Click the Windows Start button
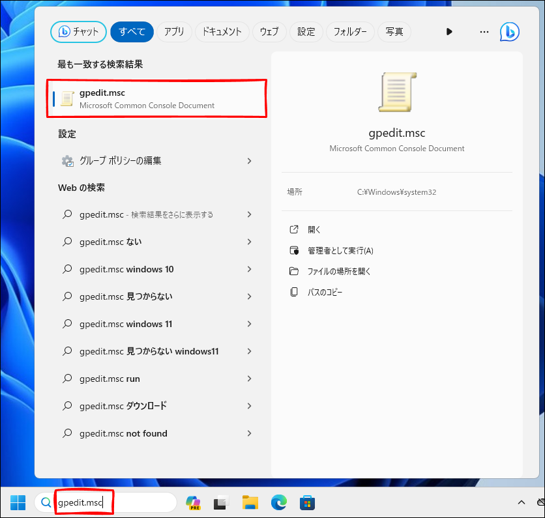Image resolution: width=545 pixels, height=518 pixels. [18, 502]
